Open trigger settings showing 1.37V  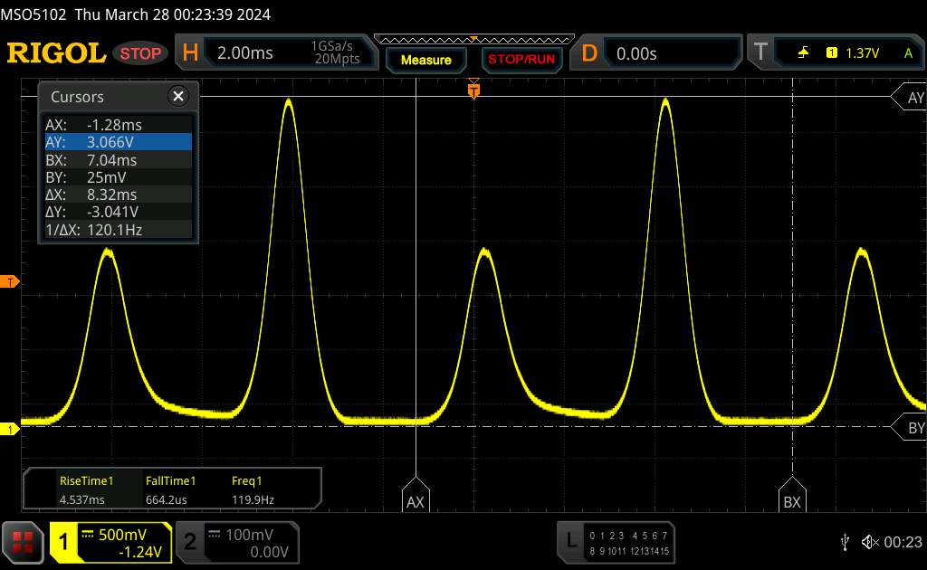[x=833, y=53]
